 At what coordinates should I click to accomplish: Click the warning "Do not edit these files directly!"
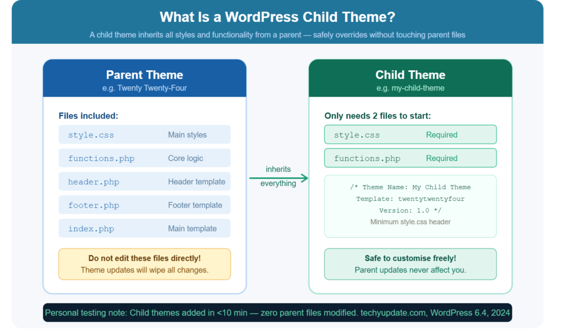[x=145, y=258]
